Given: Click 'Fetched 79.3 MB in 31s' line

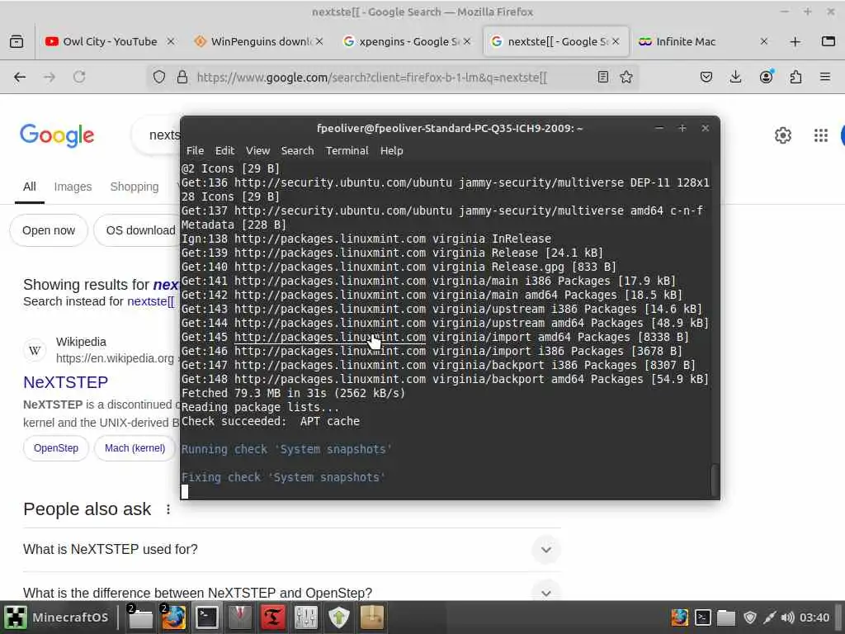Looking at the screenshot, I should coord(293,393).
